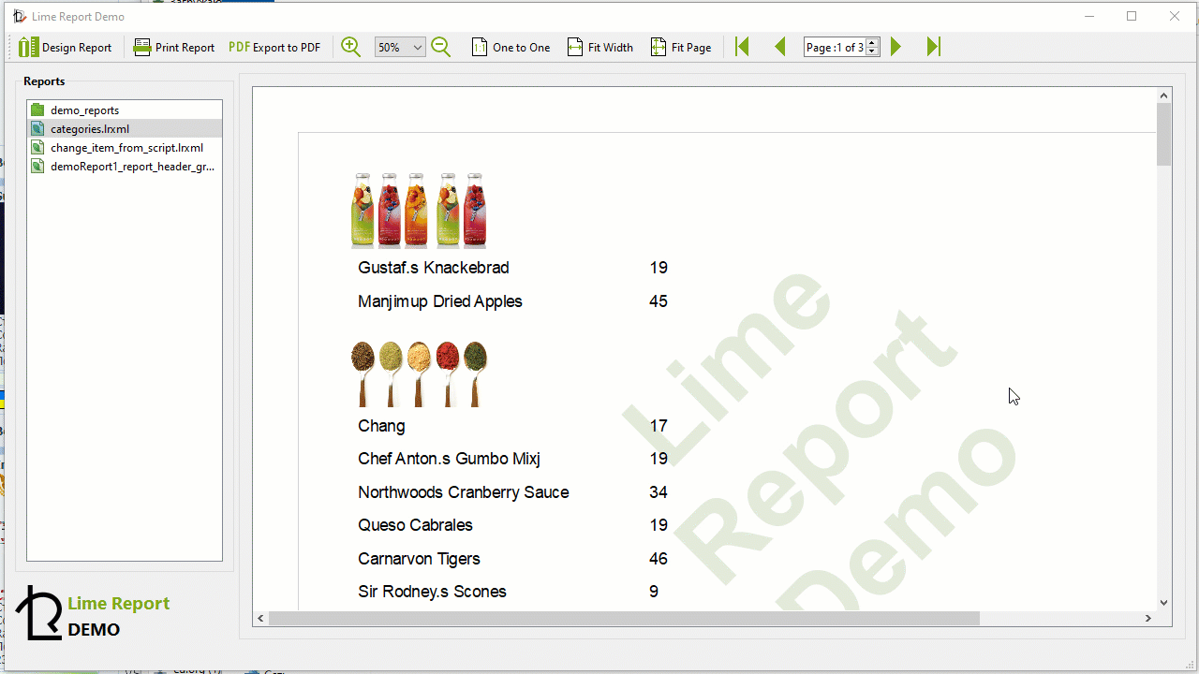Increment the page number with the up stepper
Image resolution: width=1199 pixels, height=674 pixels.
[x=871, y=42]
